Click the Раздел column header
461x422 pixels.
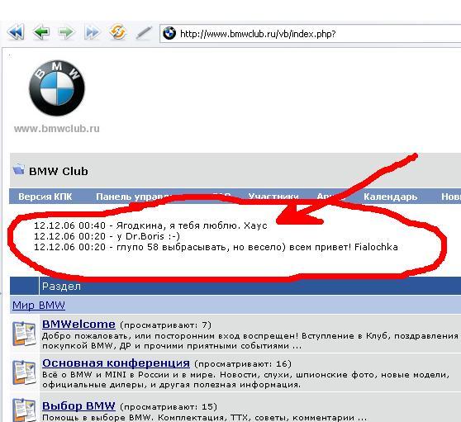pos(61,287)
